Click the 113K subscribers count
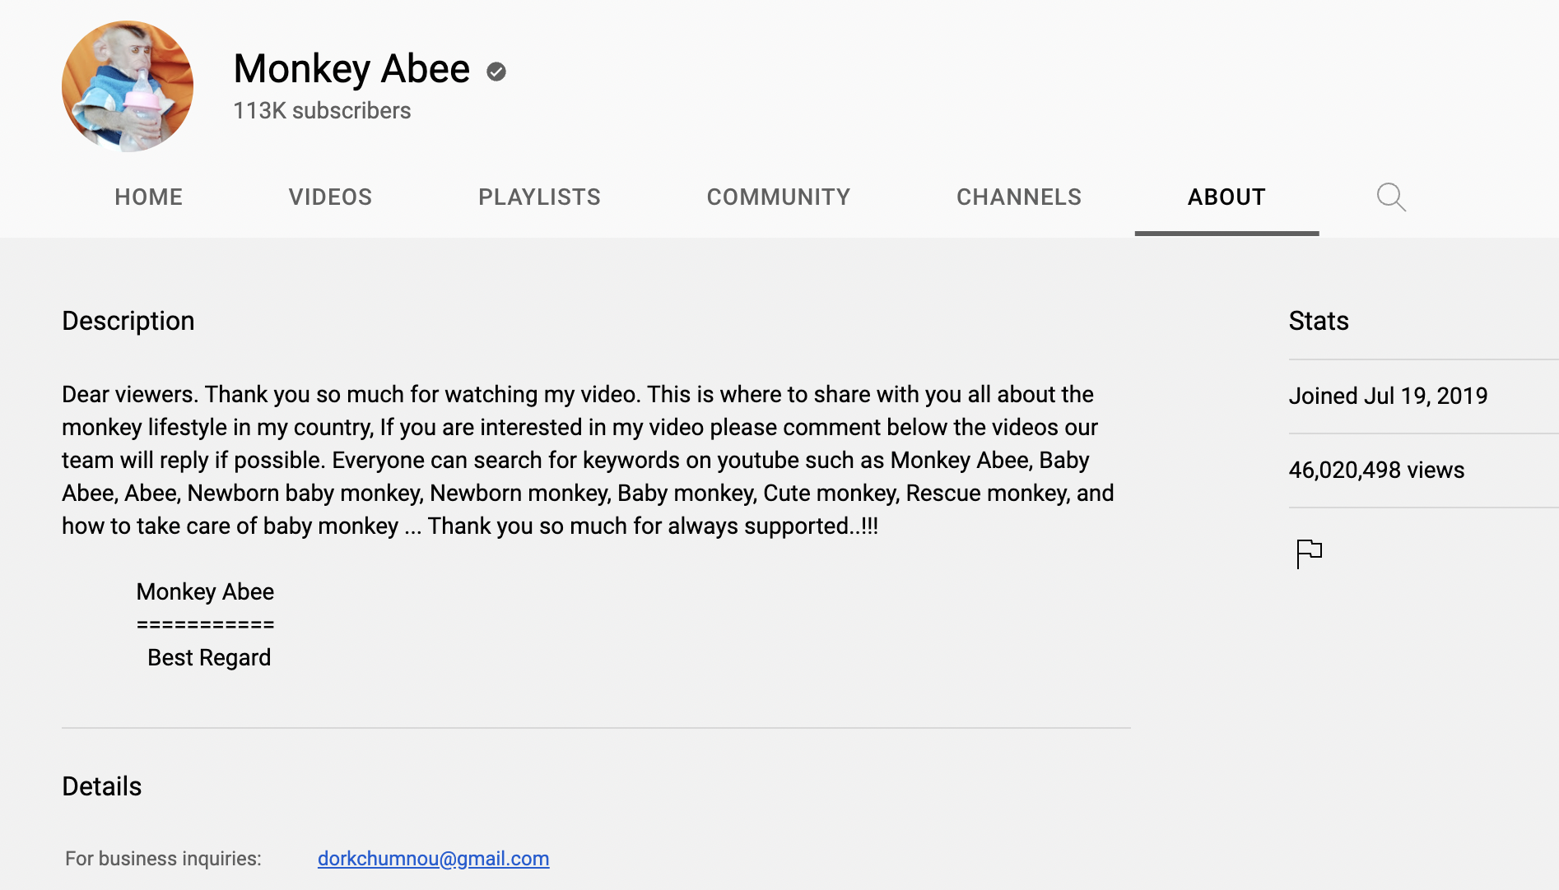 (322, 111)
